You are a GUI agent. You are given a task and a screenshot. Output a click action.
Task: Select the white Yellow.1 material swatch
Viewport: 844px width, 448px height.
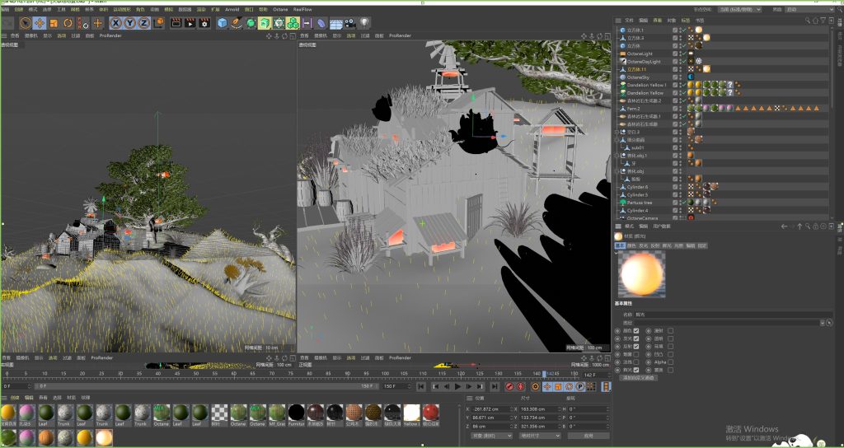coord(412,416)
